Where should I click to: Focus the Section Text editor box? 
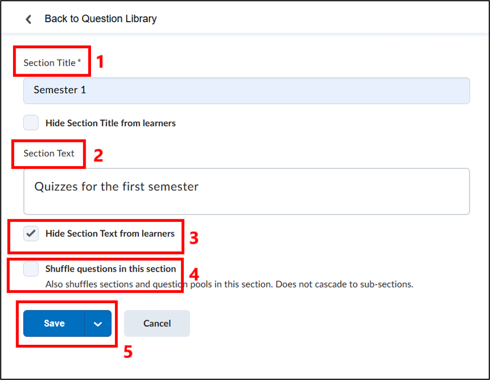coord(246,191)
